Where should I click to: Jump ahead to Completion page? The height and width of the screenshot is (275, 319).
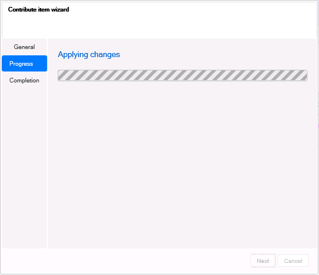pos(24,80)
